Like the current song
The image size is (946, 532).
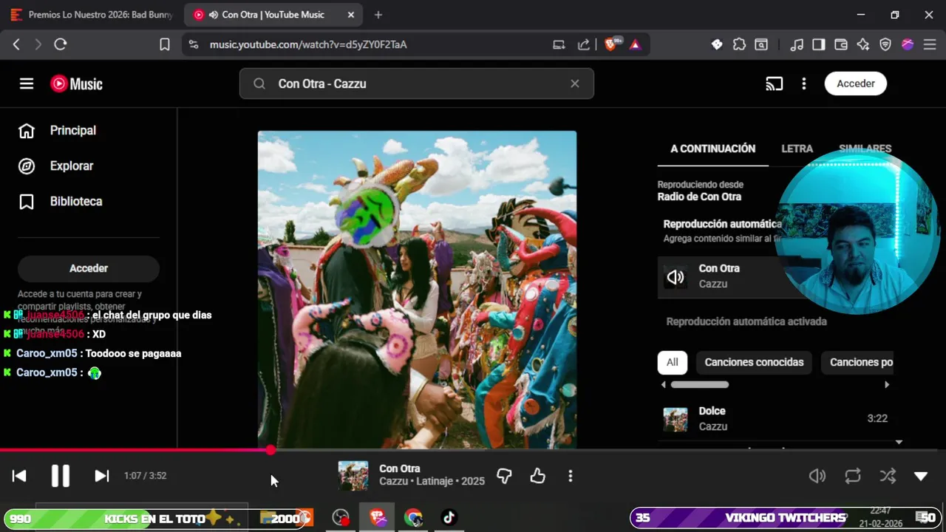(537, 476)
